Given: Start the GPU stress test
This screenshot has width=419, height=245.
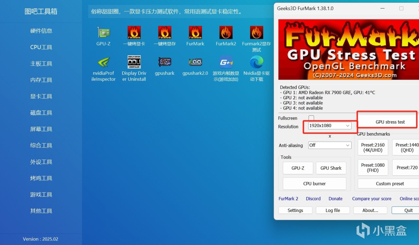Looking at the screenshot, I should (x=388, y=122).
